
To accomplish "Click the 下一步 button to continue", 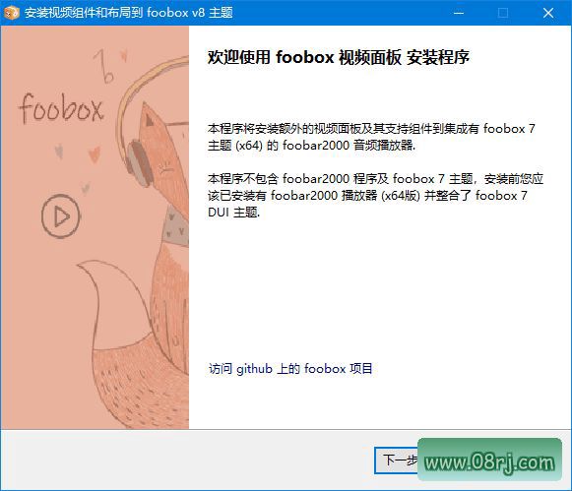I will tap(397, 460).
